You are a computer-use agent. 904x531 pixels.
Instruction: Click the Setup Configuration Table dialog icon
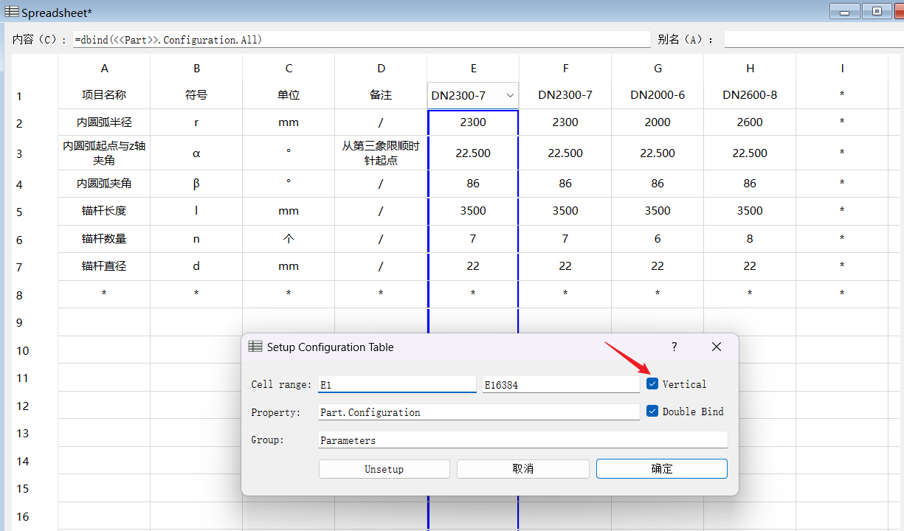(x=255, y=347)
